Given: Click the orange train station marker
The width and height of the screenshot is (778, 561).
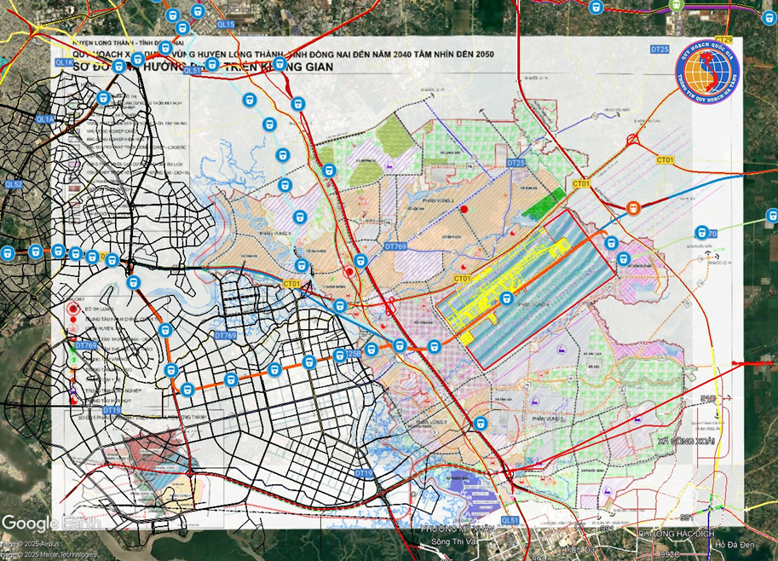Looking at the screenshot, I should tap(632, 208).
